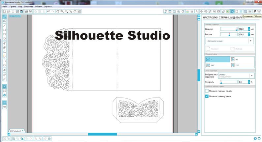Screen dimensions: 262x142
Task: Close the DXF.studio3 tab
Action: click(x=22, y=131)
